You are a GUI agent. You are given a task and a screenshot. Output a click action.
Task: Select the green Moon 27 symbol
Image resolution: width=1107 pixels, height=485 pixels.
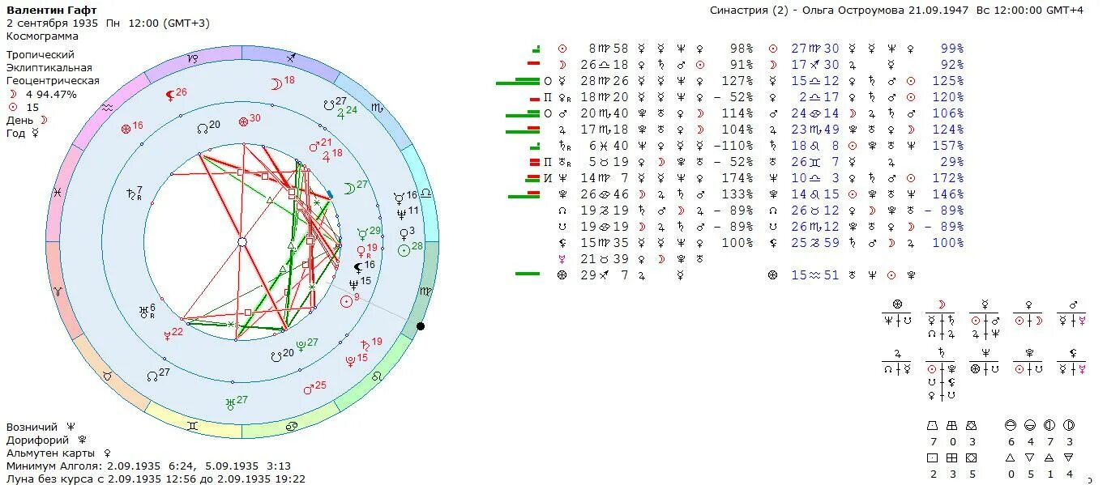356,186
